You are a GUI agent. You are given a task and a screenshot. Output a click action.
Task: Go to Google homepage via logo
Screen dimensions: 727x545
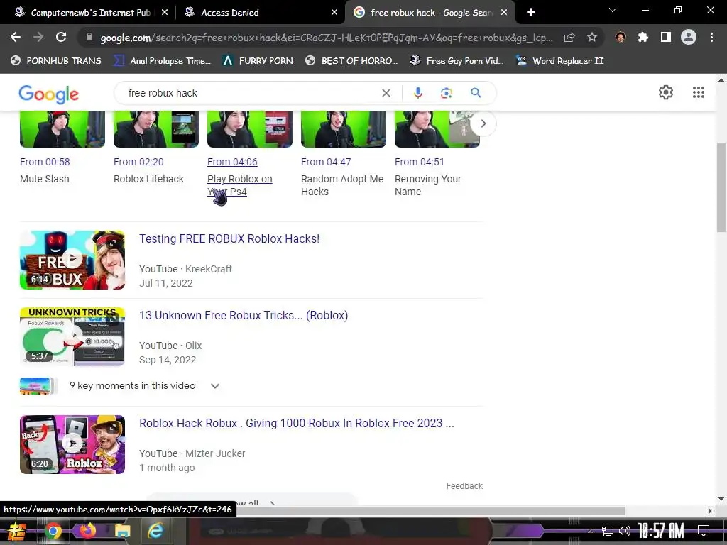tap(49, 94)
